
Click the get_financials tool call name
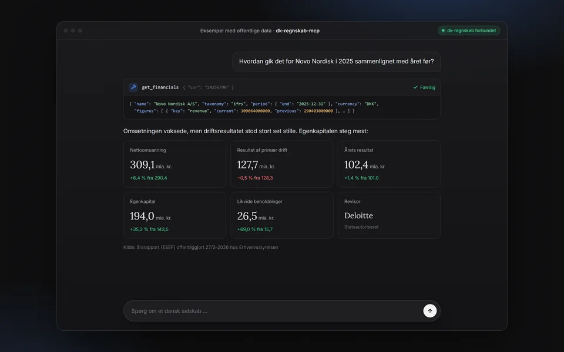[160, 87]
